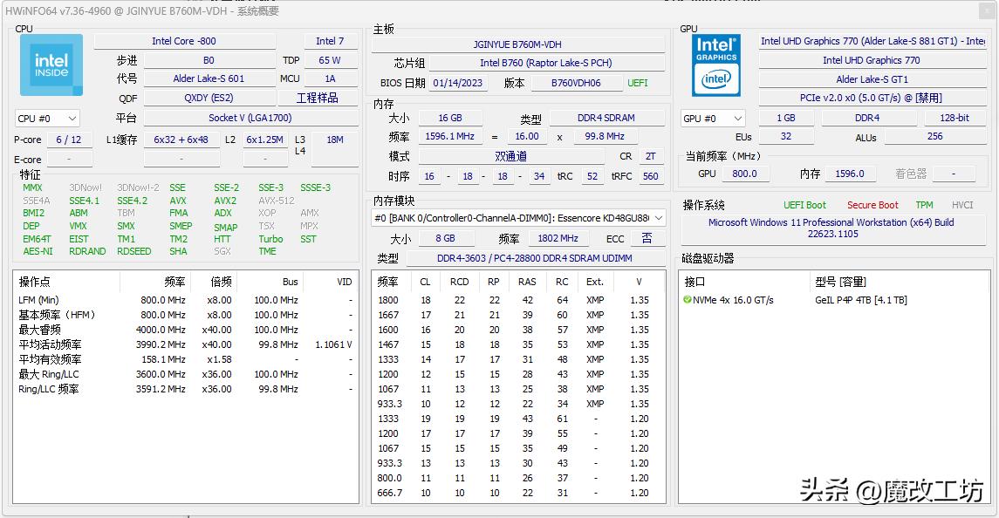Click the green UEFI indicator next to BIOS version
Viewport: 999px width, 518px height.
637,84
